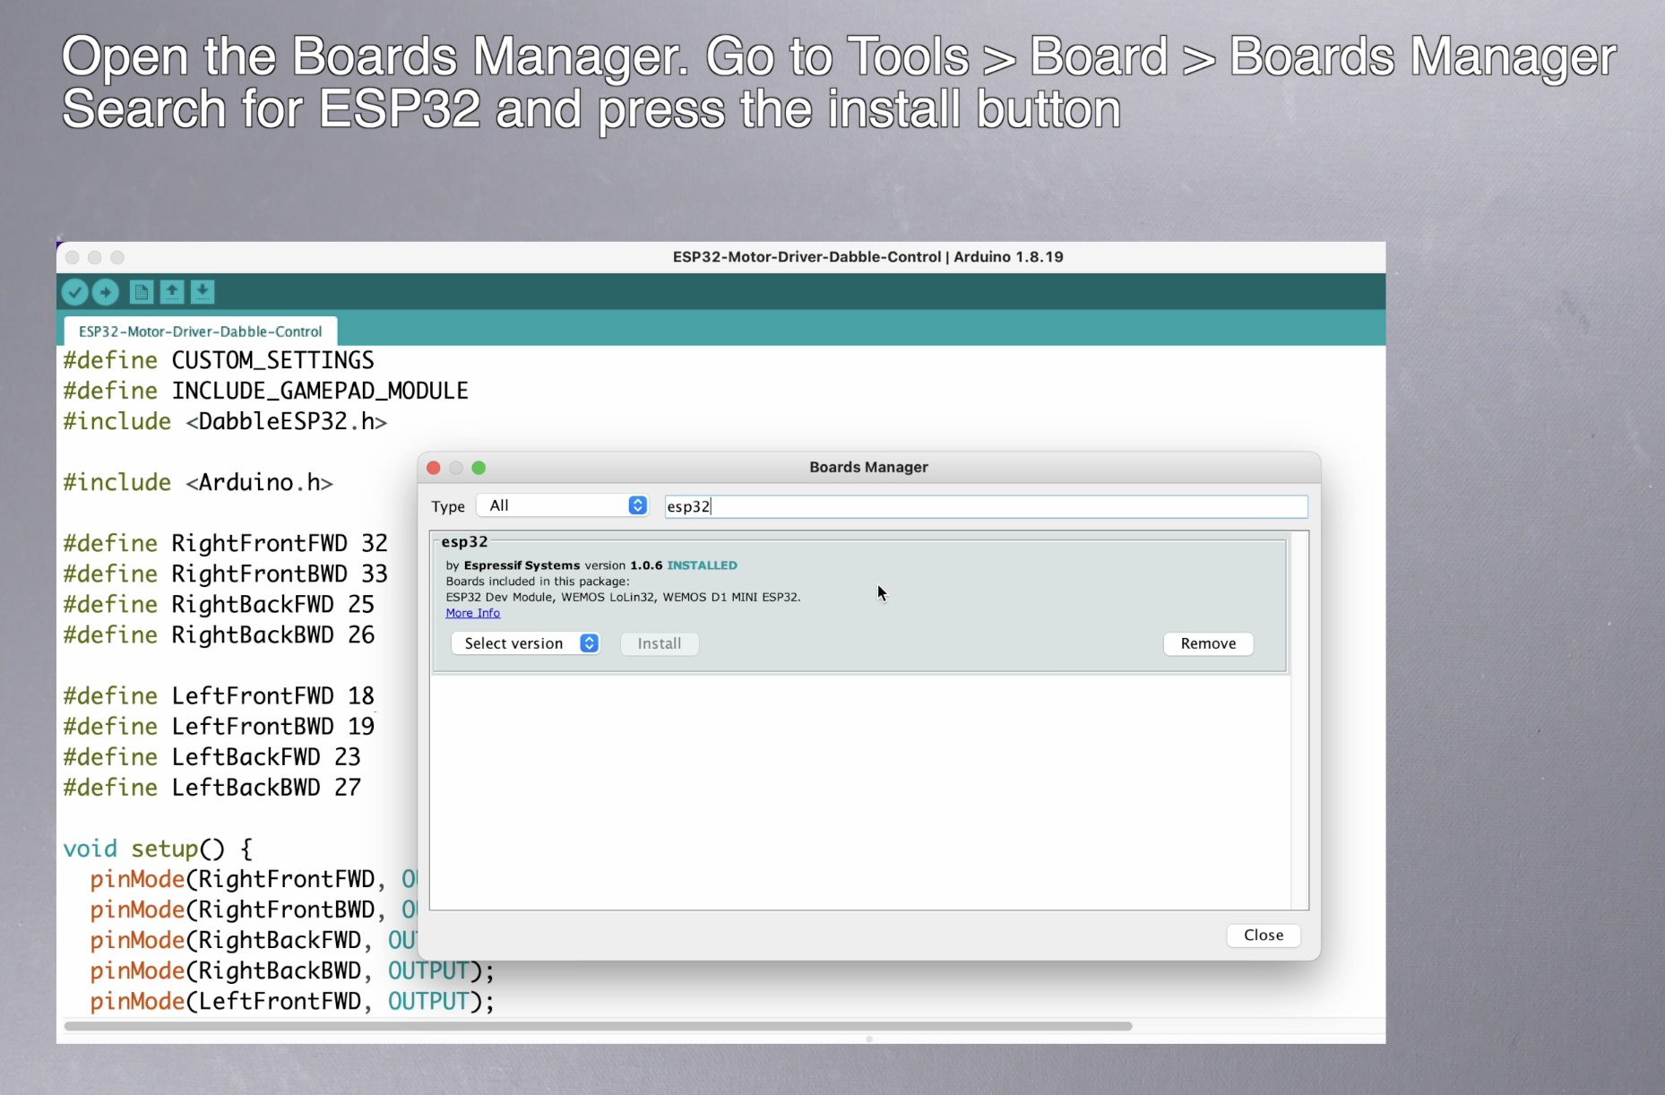Click the '#define LeftFrontBWD 19' line
The height and width of the screenshot is (1095, 1665).
click(x=219, y=726)
